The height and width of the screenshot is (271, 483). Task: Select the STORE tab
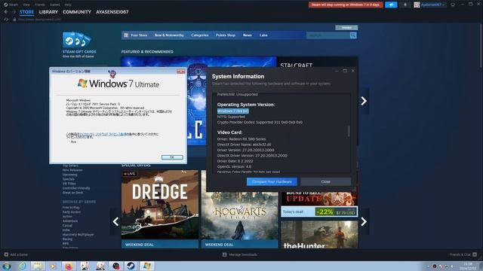pyautogui.click(x=27, y=12)
